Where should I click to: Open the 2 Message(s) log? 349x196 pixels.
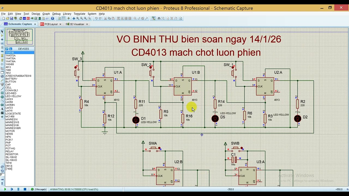pos(39,189)
